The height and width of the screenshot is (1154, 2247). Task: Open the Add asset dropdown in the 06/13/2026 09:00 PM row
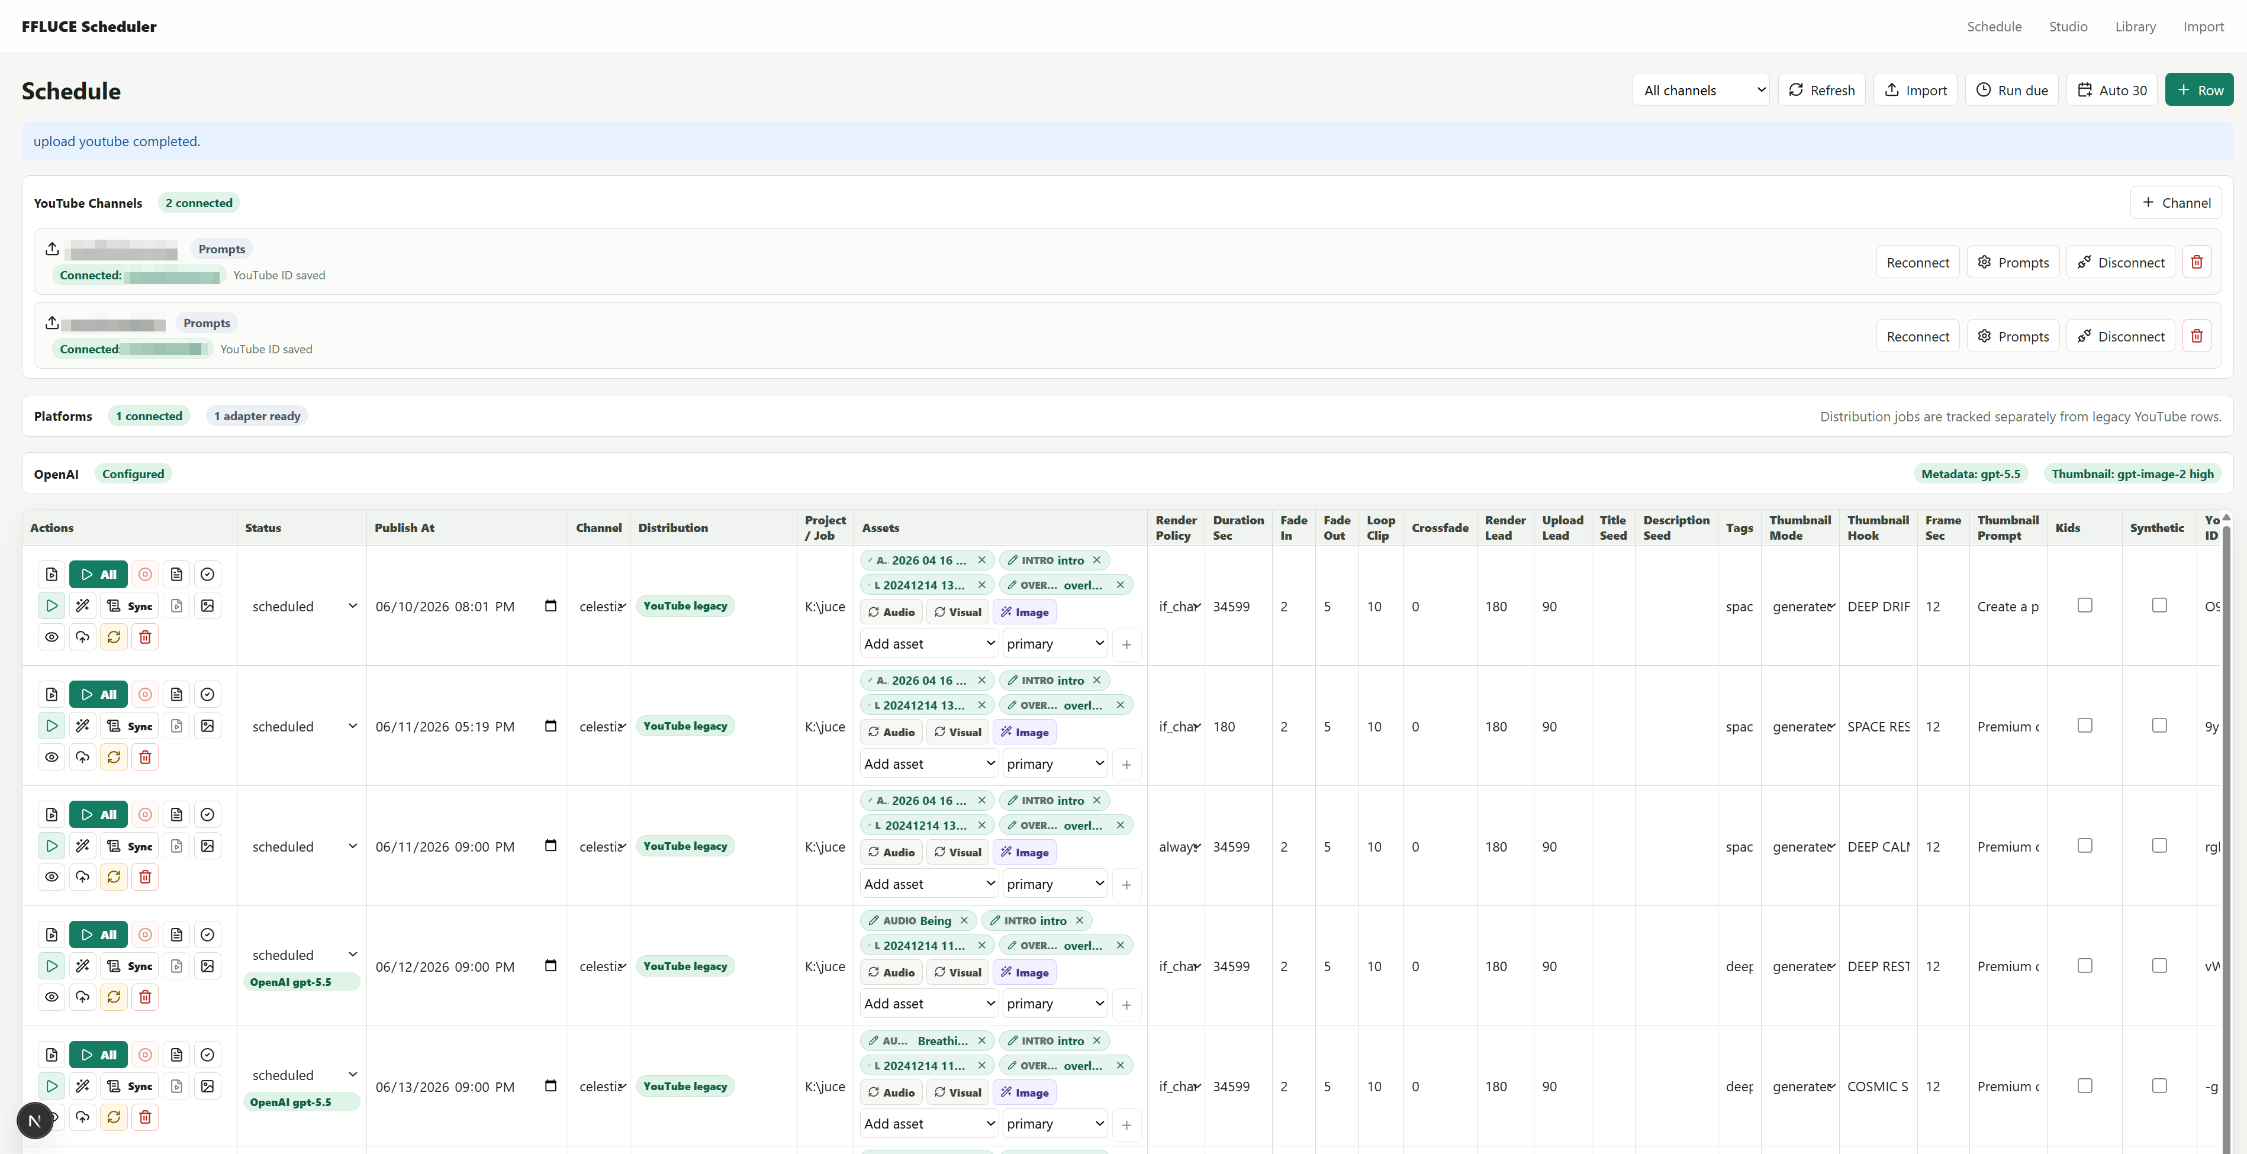click(x=929, y=1124)
